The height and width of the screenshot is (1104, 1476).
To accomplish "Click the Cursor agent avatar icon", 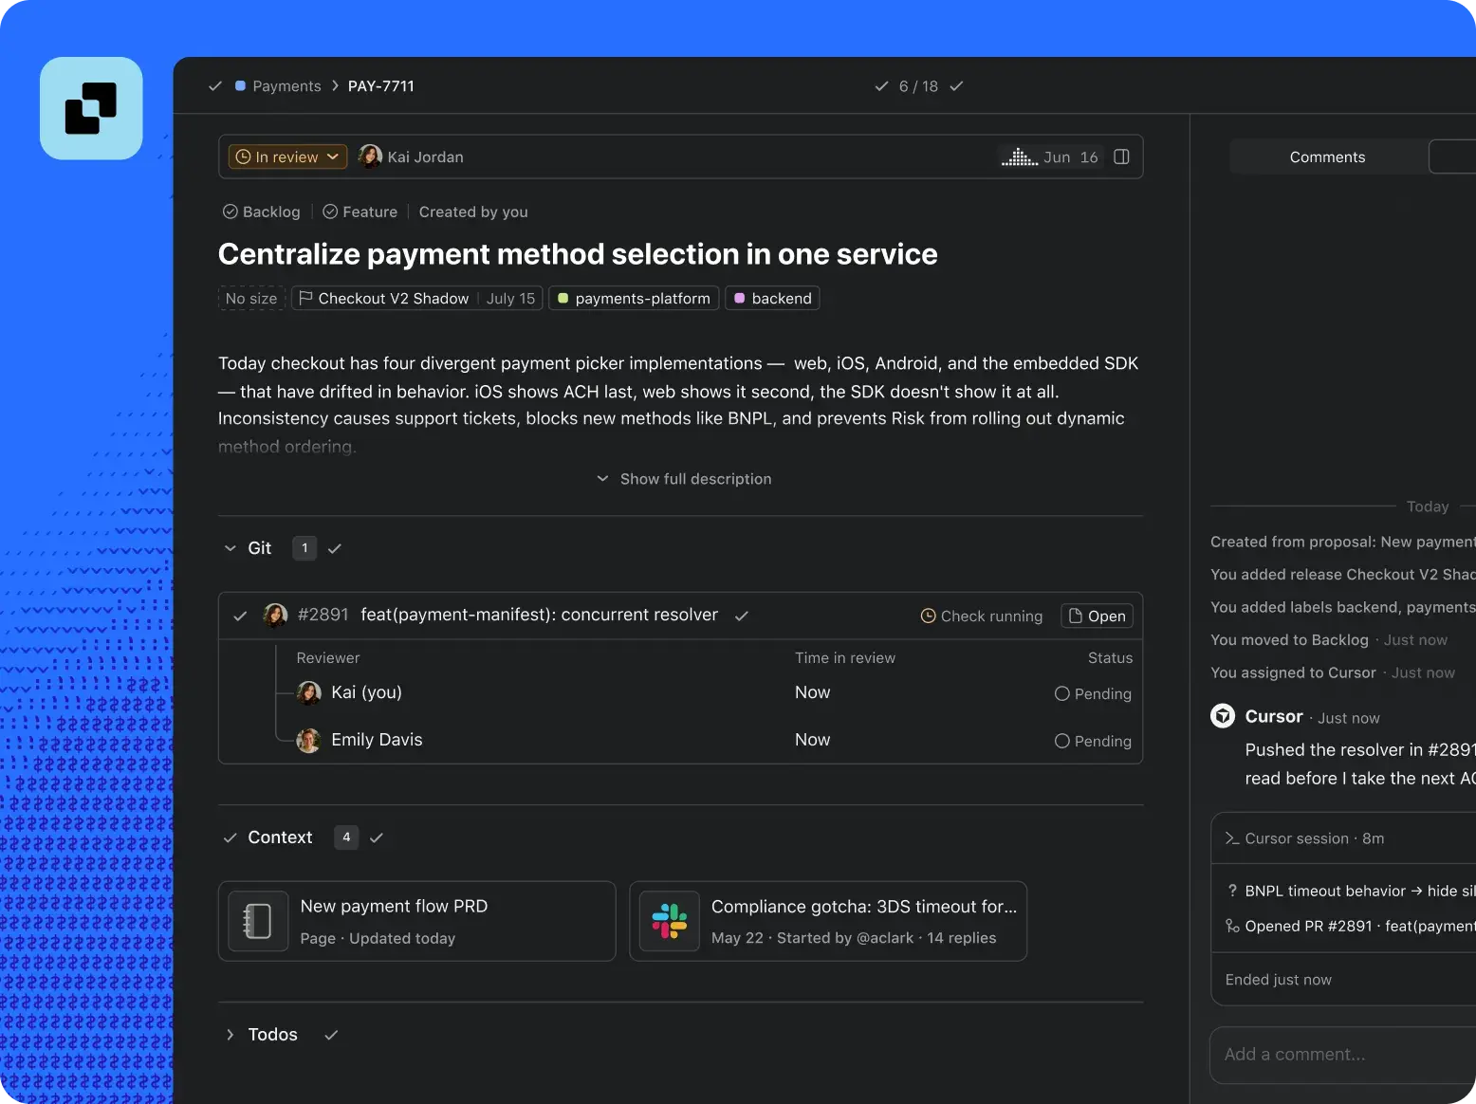I will 1223,716.
